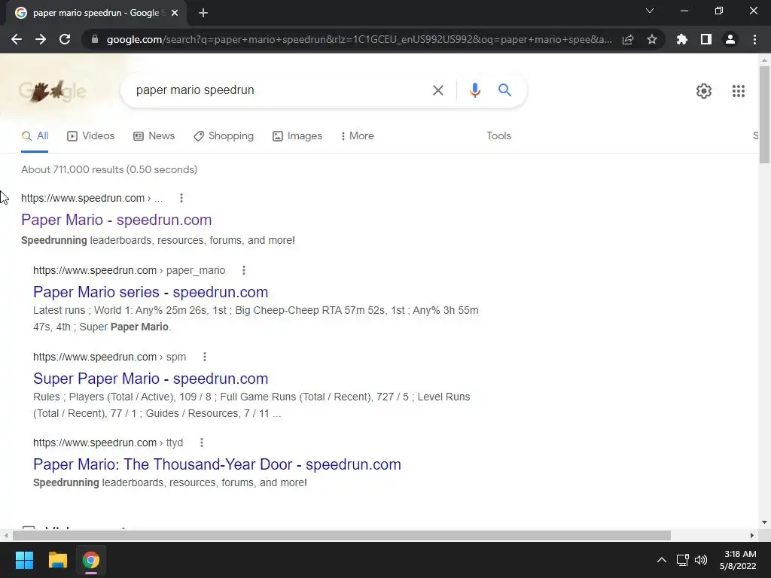The height and width of the screenshot is (578, 771).
Task: Click the 'https://www.speedrun.com › ttyd' URL text
Action: click(x=108, y=443)
